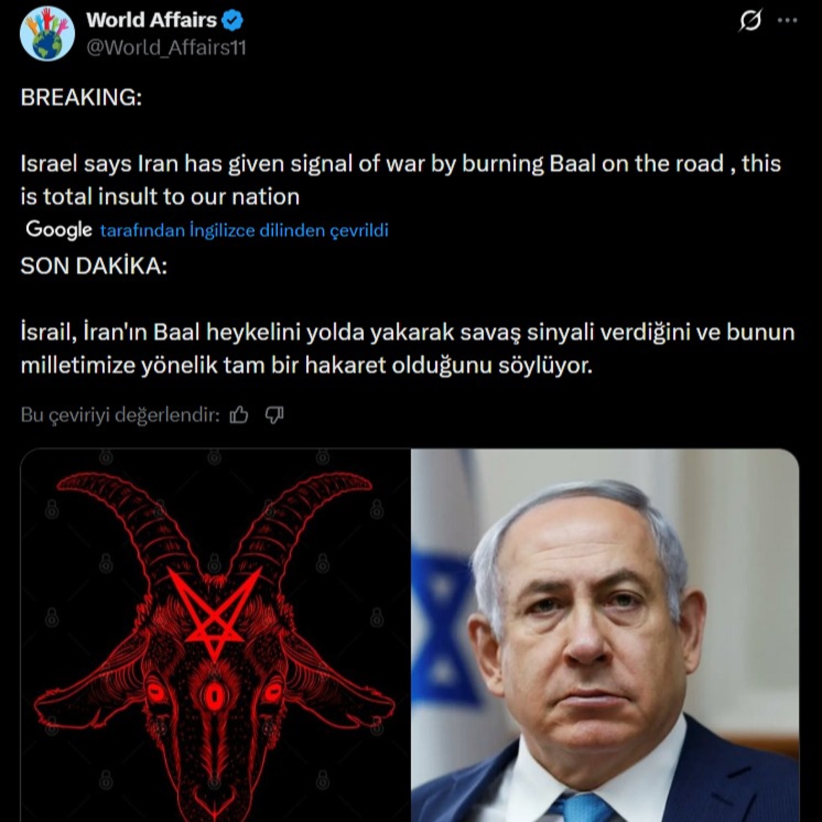Click the red pentagram on goat forehead
This screenshot has height=822, width=822.
[215, 613]
